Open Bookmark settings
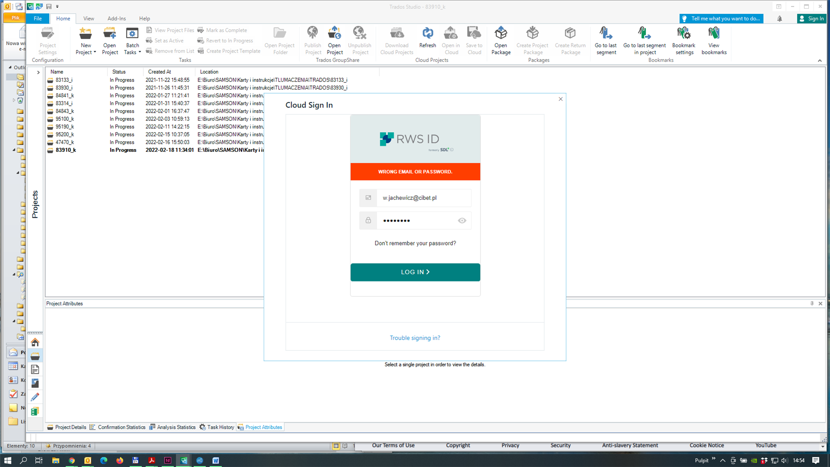The width and height of the screenshot is (830, 467). [684, 41]
